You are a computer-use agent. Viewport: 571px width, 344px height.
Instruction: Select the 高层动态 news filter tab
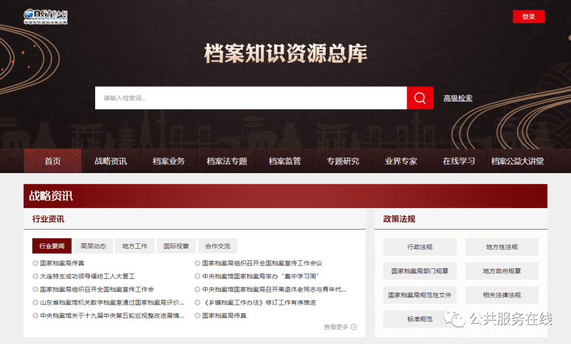click(x=93, y=246)
